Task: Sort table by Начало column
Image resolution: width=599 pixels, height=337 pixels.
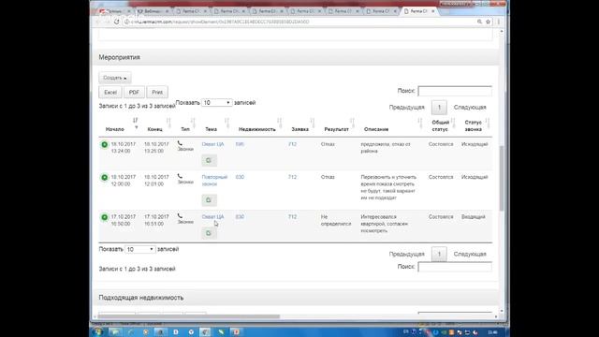Action: (x=115, y=129)
